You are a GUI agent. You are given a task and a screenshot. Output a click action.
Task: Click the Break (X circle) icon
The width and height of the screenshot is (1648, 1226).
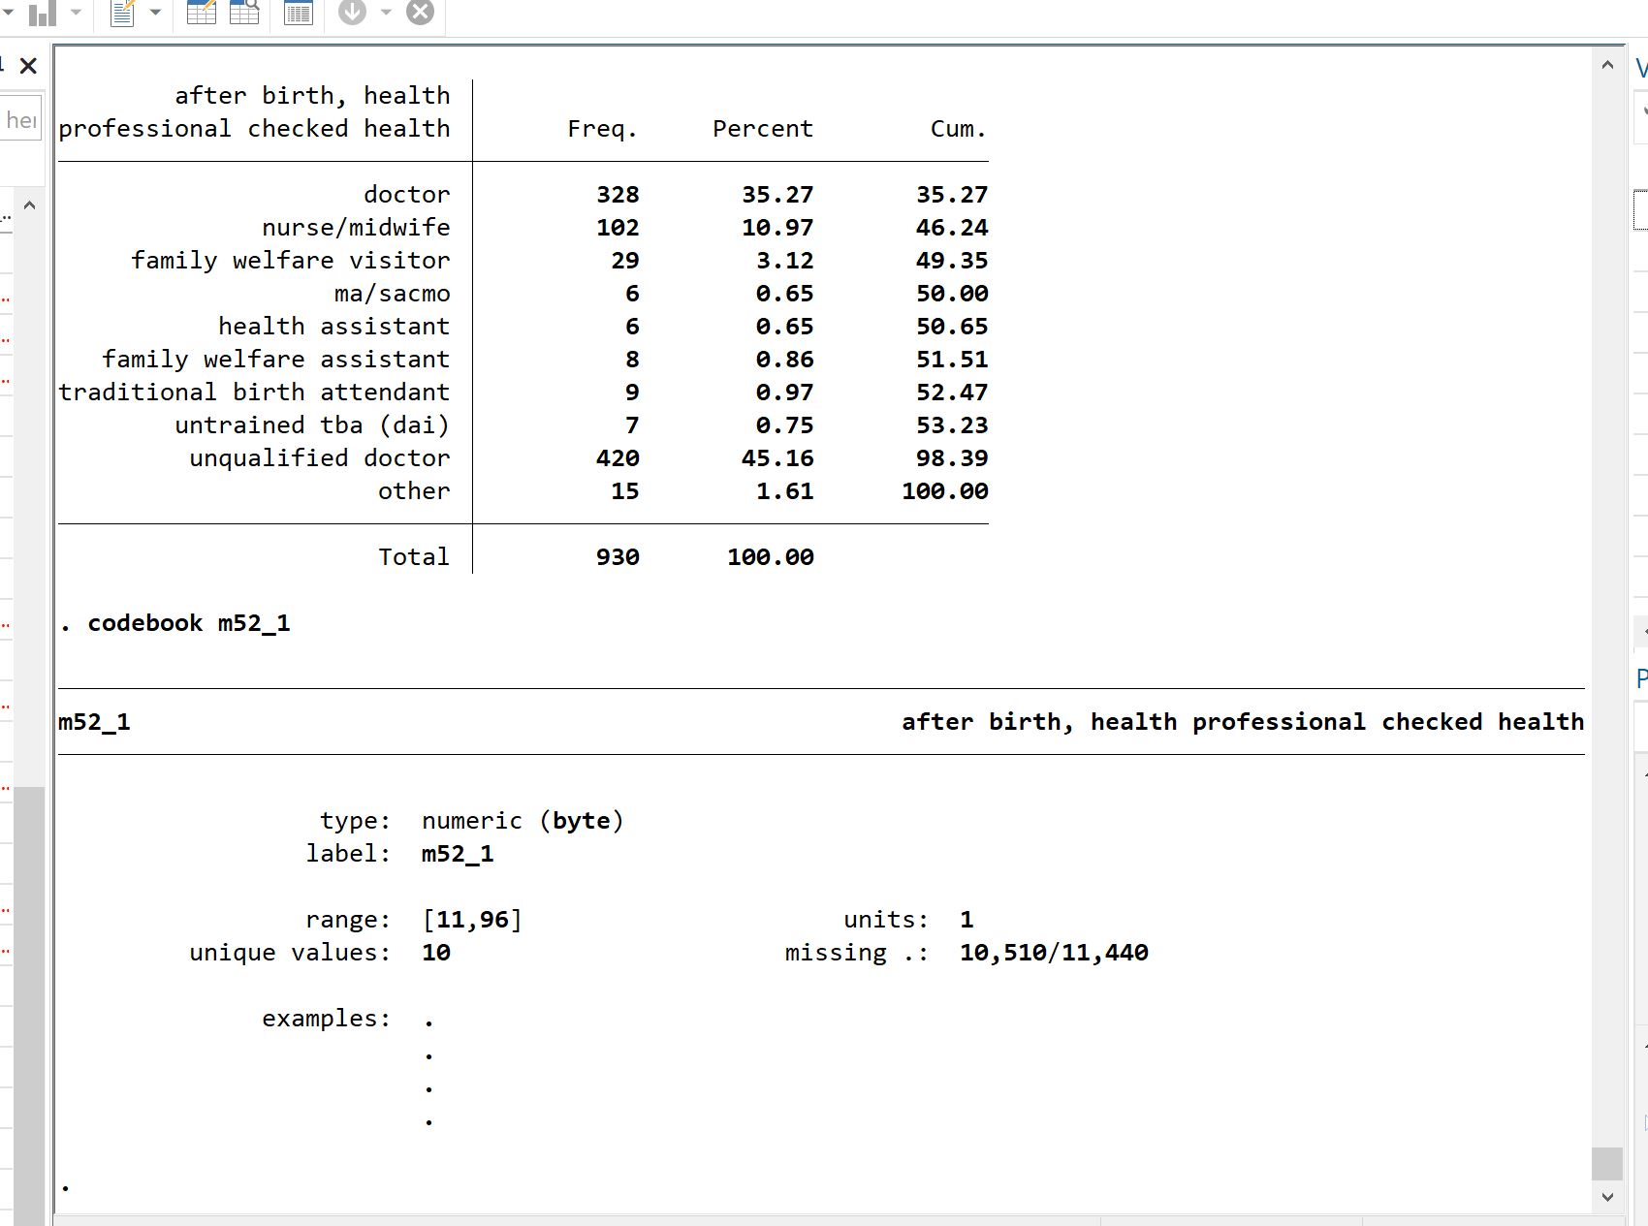tap(420, 13)
